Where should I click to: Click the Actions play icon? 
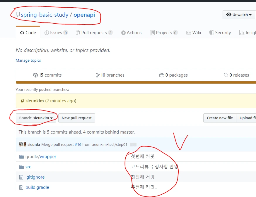click(x=123, y=33)
